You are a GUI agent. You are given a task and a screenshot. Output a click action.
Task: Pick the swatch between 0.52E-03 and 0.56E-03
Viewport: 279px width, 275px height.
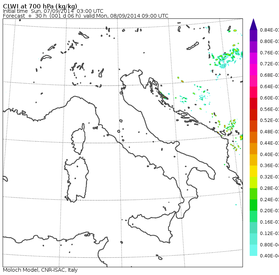click(x=253, y=115)
